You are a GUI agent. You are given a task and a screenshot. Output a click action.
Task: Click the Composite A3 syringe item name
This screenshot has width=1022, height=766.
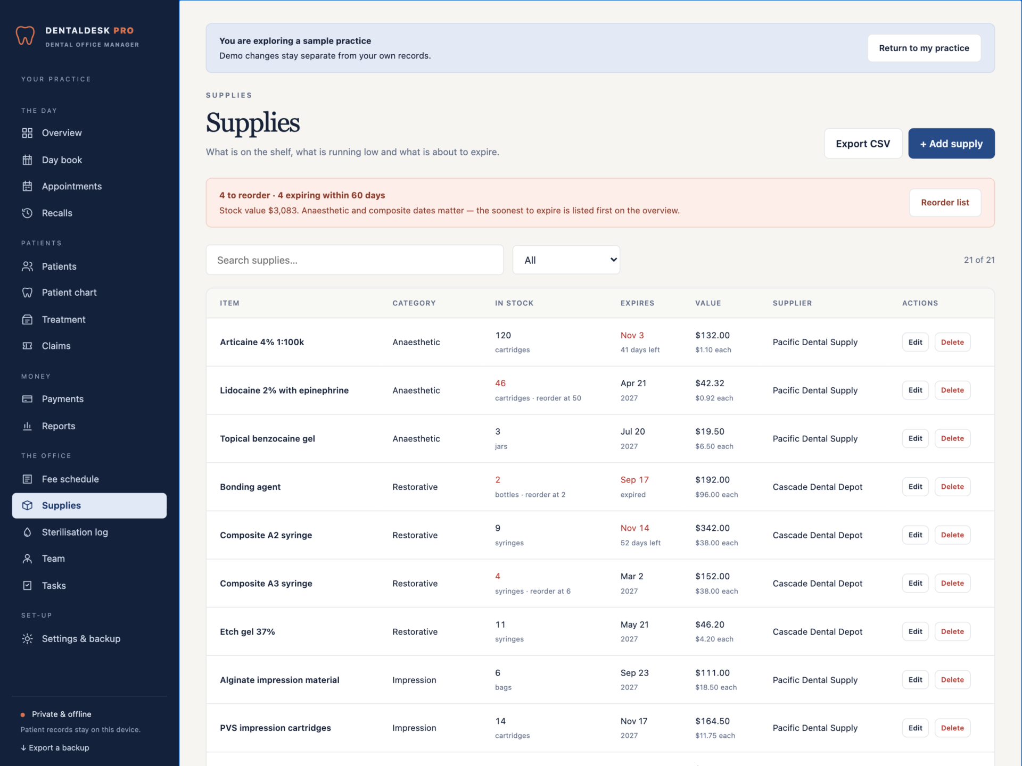pyautogui.click(x=266, y=584)
